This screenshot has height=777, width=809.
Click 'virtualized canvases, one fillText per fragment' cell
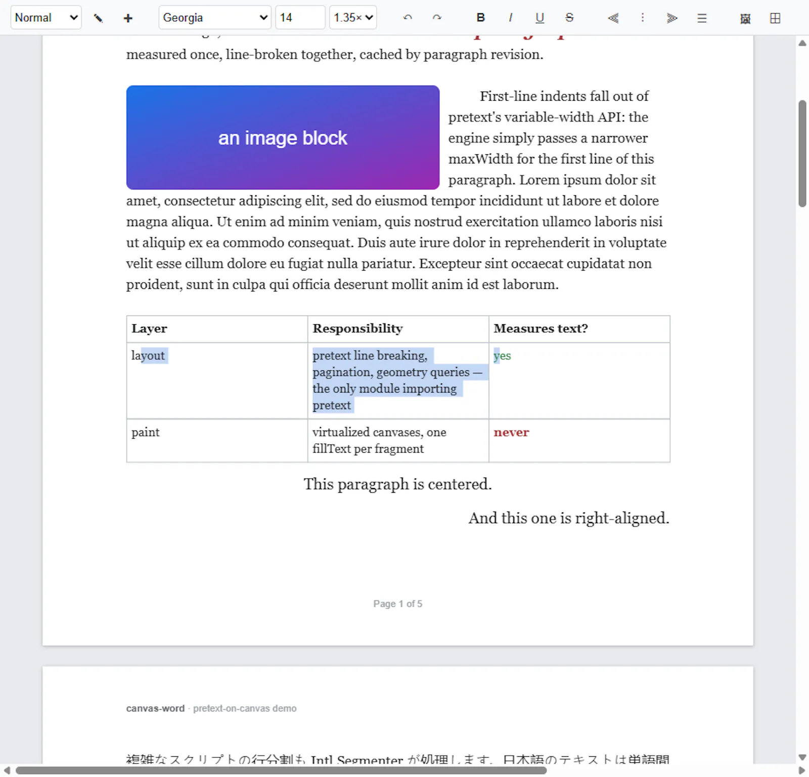point(398,441)
